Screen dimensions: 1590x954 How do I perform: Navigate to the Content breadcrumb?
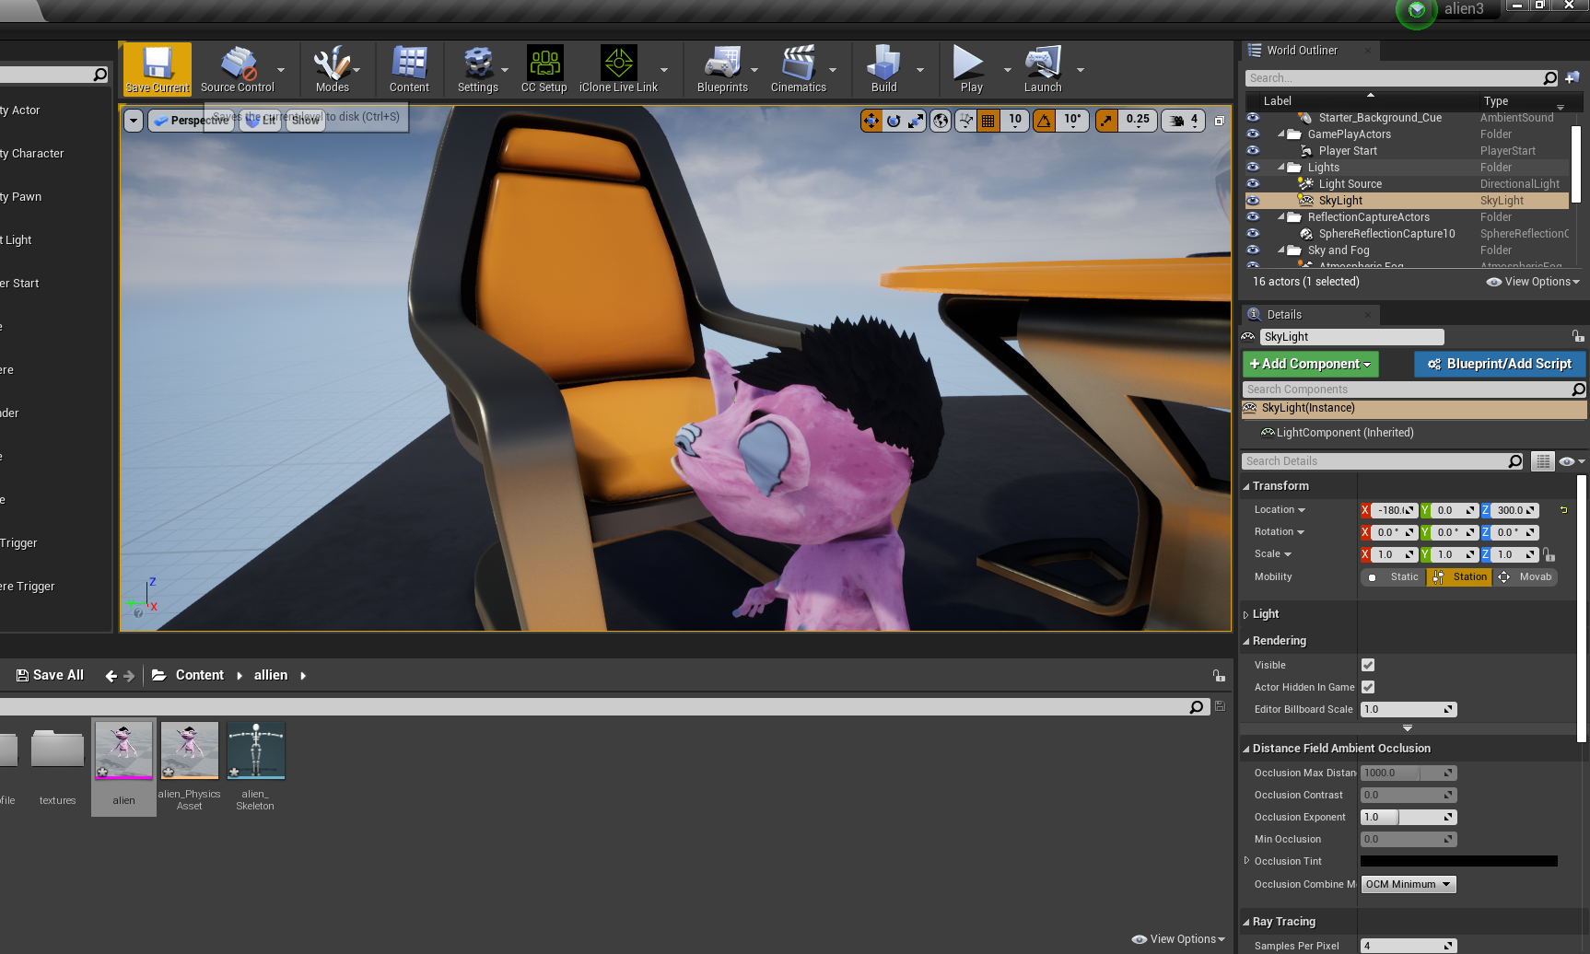tap(199, 675)
